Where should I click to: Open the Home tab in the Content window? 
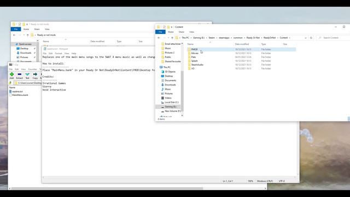pyautogui.click(x=171, y=32)
